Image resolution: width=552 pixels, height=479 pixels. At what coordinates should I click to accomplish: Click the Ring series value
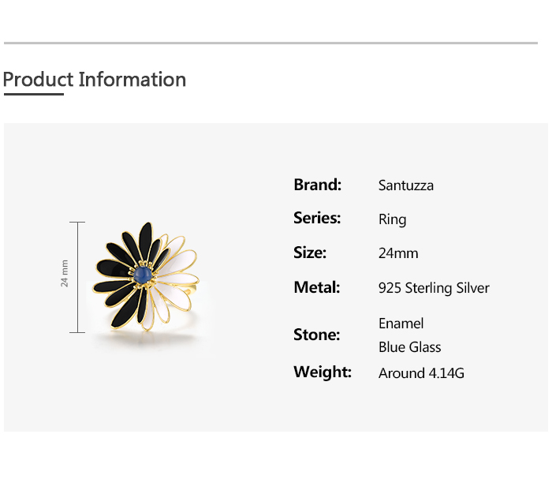392,220
